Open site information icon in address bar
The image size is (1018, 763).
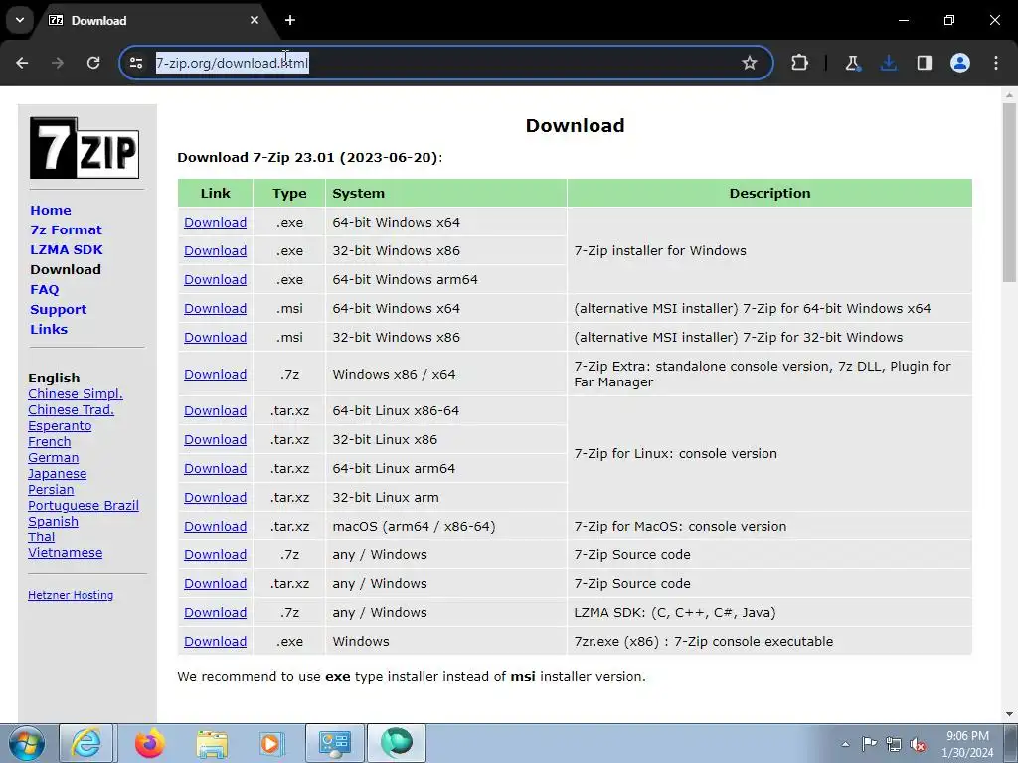coord(135,63)
